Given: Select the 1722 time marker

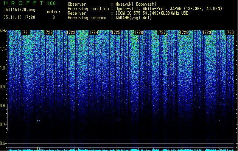Looking at the screenshot, I should 48,32.
